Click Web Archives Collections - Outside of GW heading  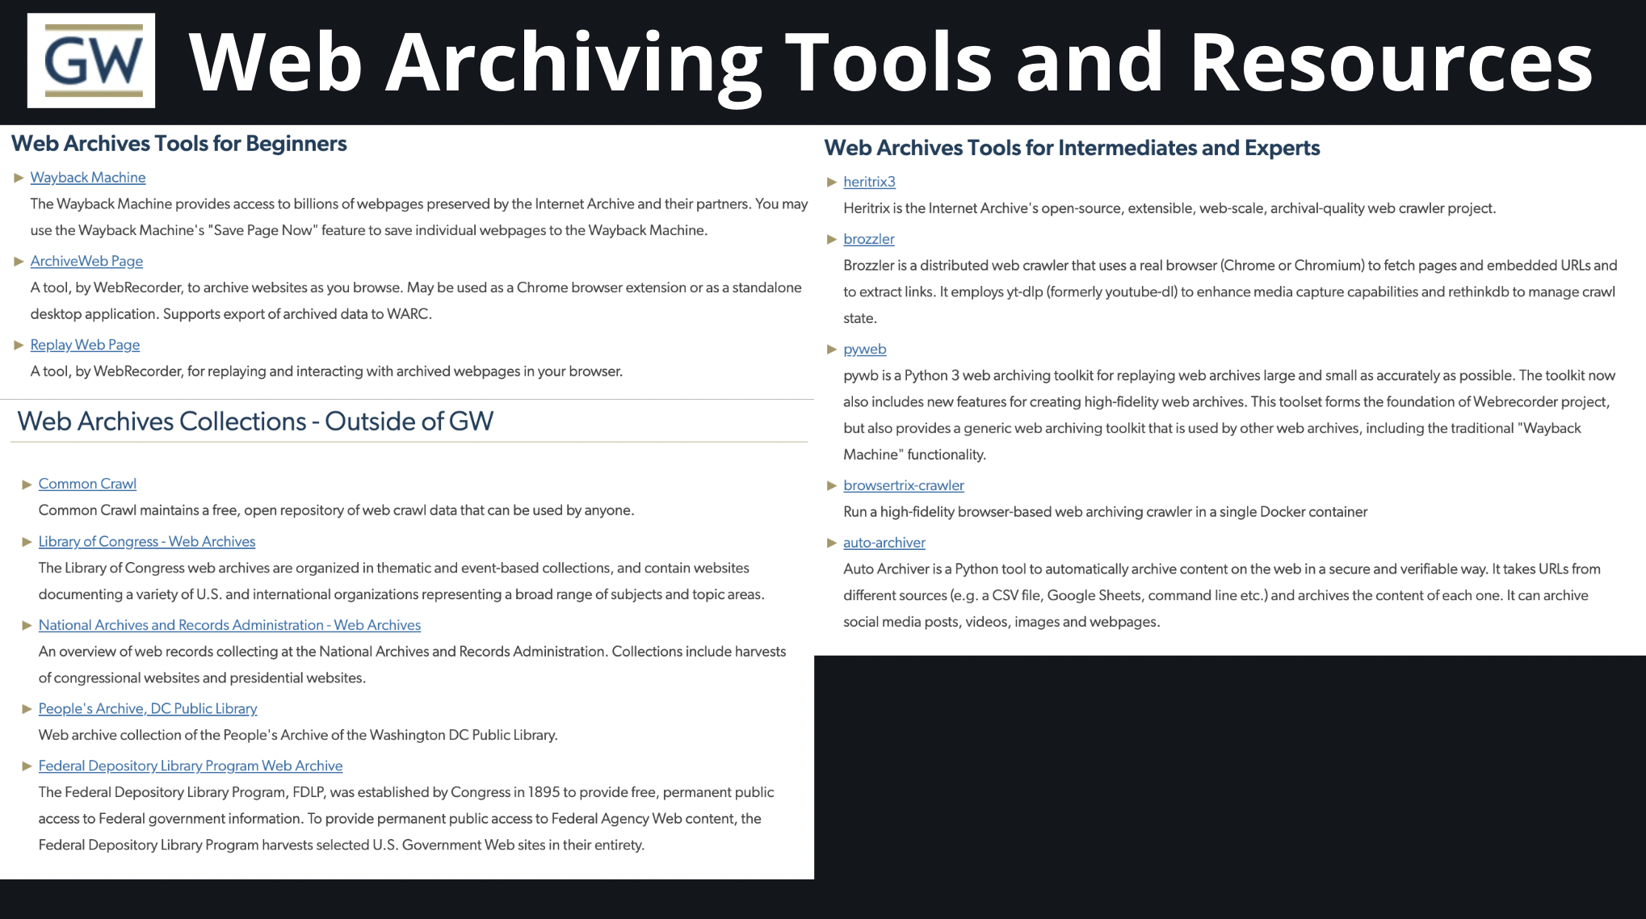(255, 422)
